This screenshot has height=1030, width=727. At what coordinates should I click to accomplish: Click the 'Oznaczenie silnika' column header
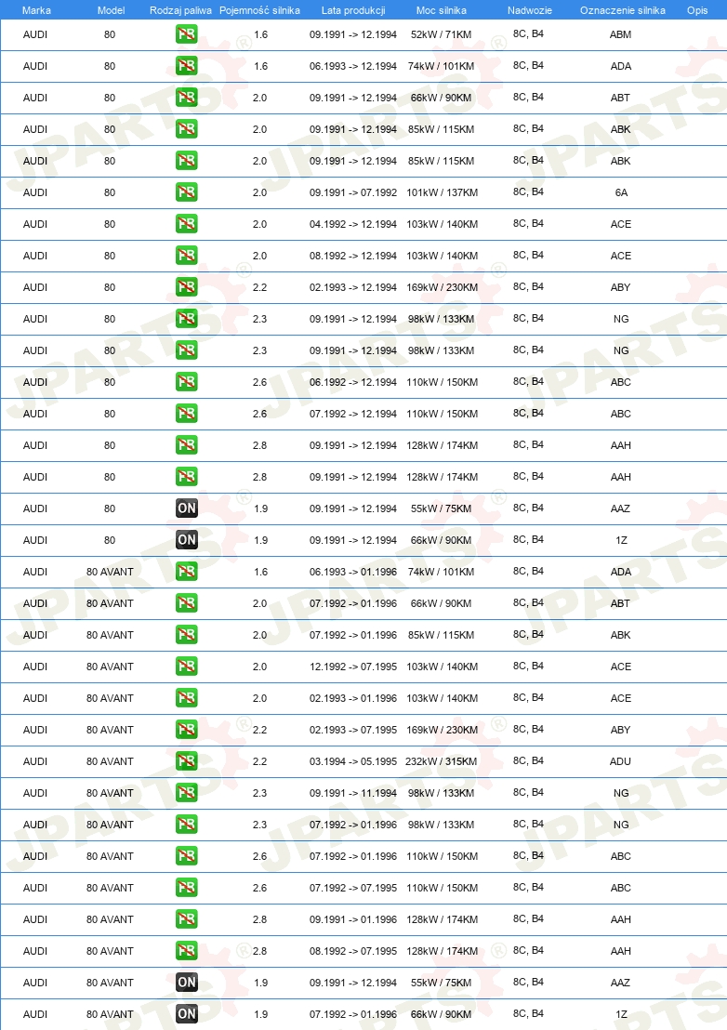coord(623,10)
